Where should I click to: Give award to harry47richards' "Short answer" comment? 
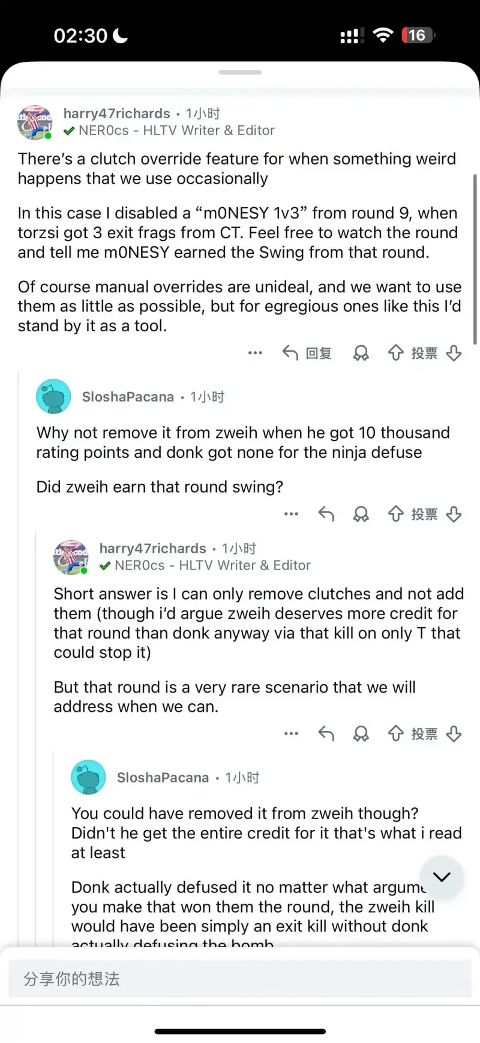click(x=361, y=733)
